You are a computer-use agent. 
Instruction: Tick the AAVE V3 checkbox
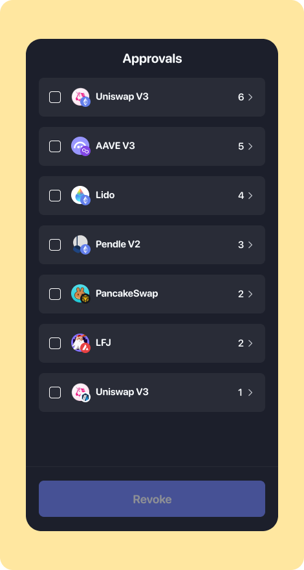(55, 146)
